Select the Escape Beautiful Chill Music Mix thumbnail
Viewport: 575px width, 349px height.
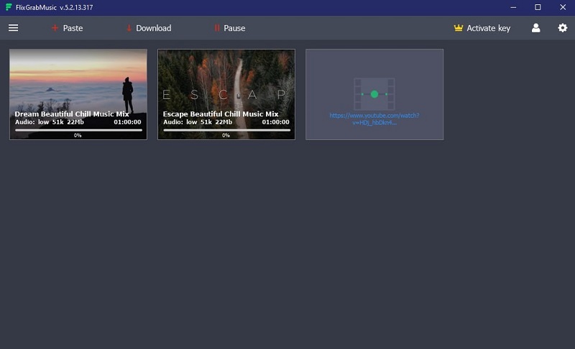(x=226, y=94)
